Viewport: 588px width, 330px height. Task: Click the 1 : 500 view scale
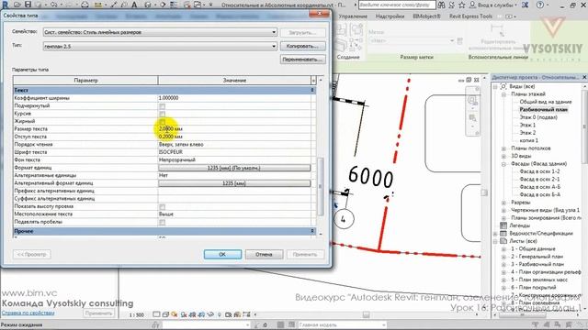coord(137,315)
